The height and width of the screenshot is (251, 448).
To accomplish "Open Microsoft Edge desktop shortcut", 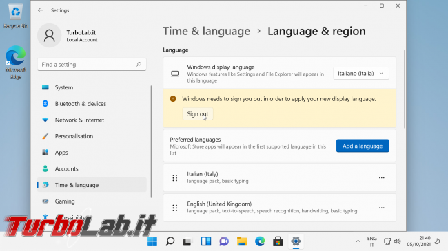I will [15, 63].
